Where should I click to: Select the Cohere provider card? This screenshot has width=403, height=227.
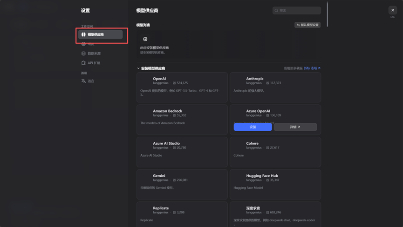275,152
